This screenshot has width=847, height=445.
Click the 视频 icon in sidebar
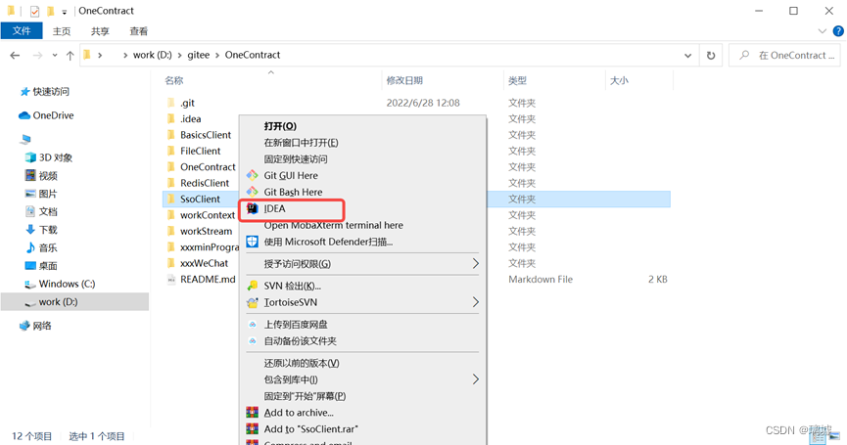point(30,175)
